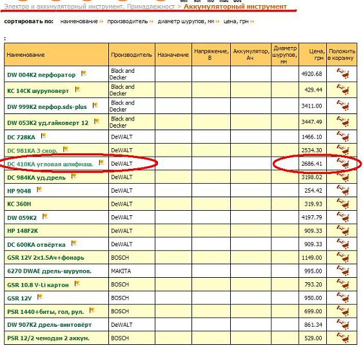363x350 pixels.
Task: Open product GSR 10.8 V-Li картон
Action: [x=38, y=285]
